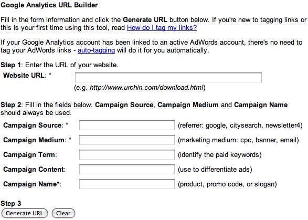Click the Website URL input field
This screenshot has height=220, width=308.
168,78
